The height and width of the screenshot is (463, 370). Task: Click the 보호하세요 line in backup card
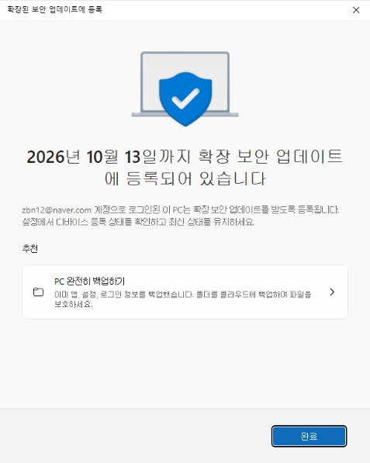pos(73,304)
